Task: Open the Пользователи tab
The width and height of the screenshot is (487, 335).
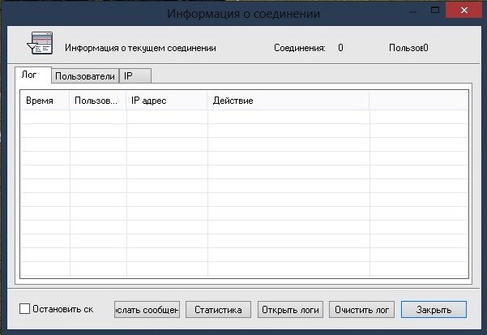Action: pyautogui.click(x=85, y=75)
